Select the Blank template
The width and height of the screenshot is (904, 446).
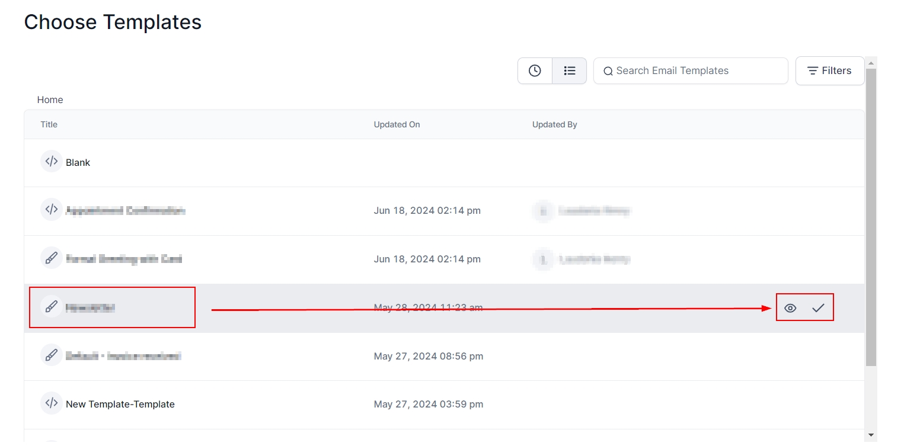point(78,162)
